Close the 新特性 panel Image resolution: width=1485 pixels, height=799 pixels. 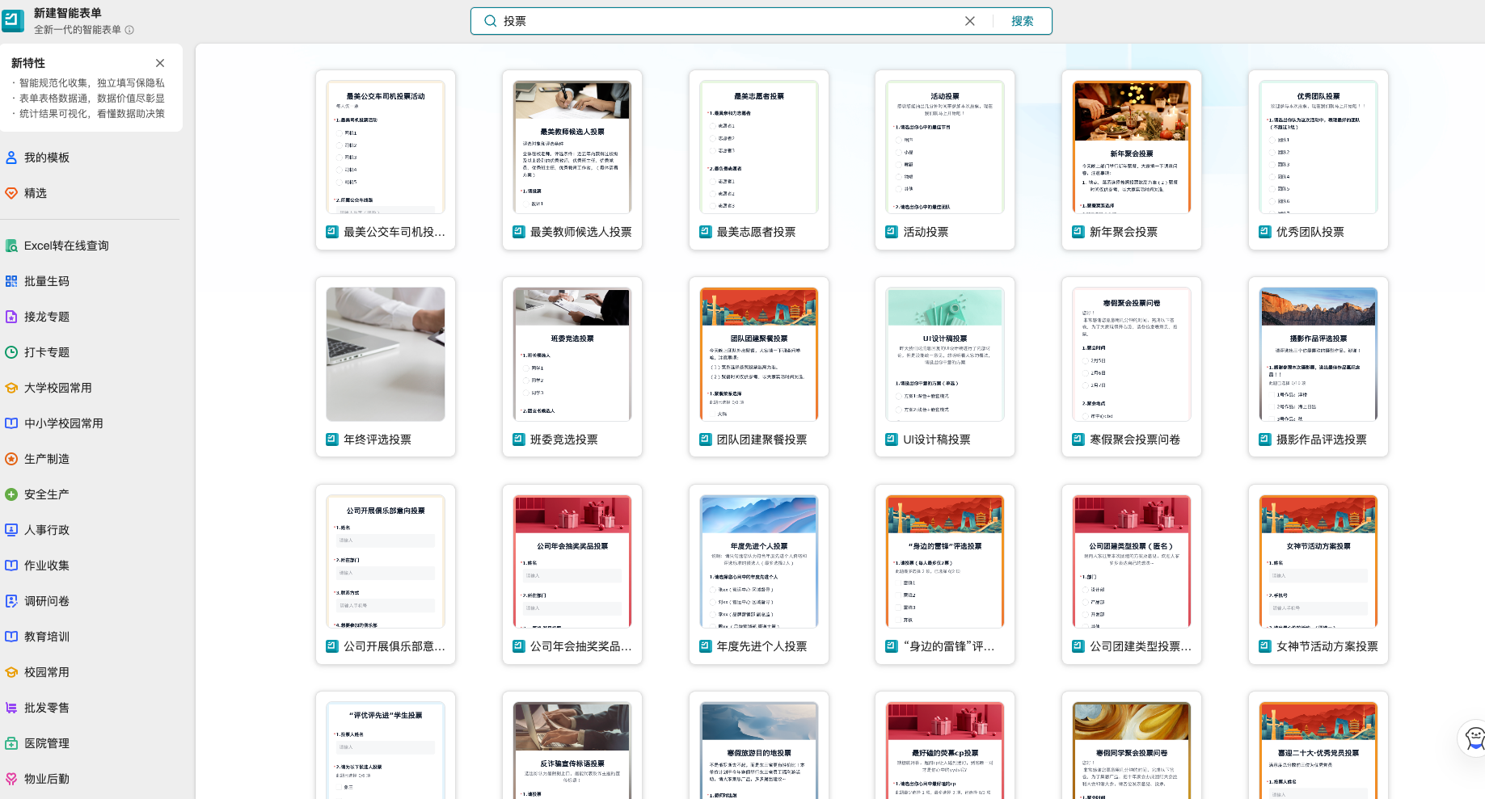click(x=160, y=63)
